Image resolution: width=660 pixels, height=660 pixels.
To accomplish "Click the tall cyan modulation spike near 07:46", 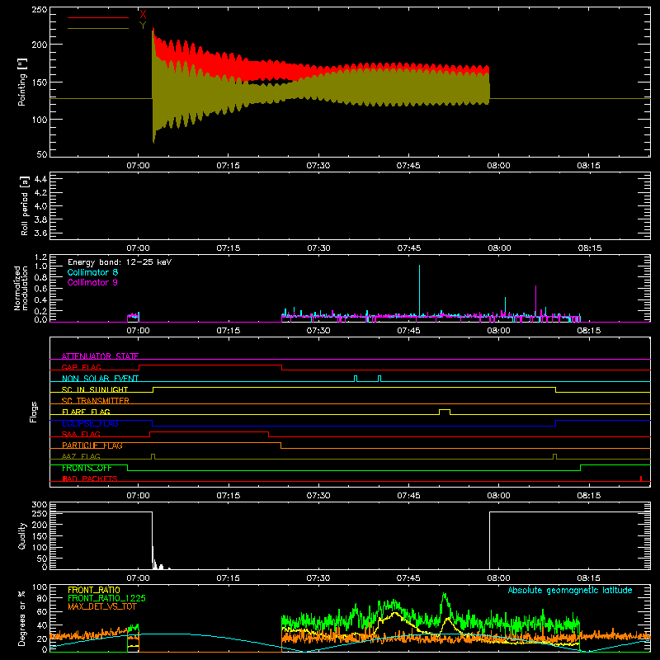I will point(419,290).
